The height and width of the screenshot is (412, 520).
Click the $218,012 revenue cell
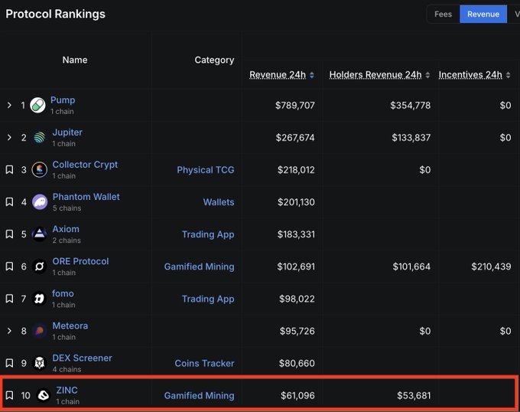coord(296,170)
